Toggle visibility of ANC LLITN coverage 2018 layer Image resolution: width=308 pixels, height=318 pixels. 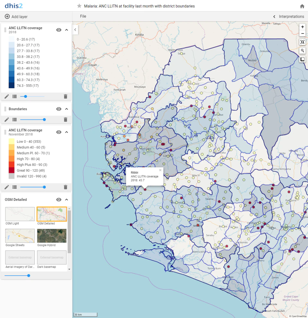point(59,30)
